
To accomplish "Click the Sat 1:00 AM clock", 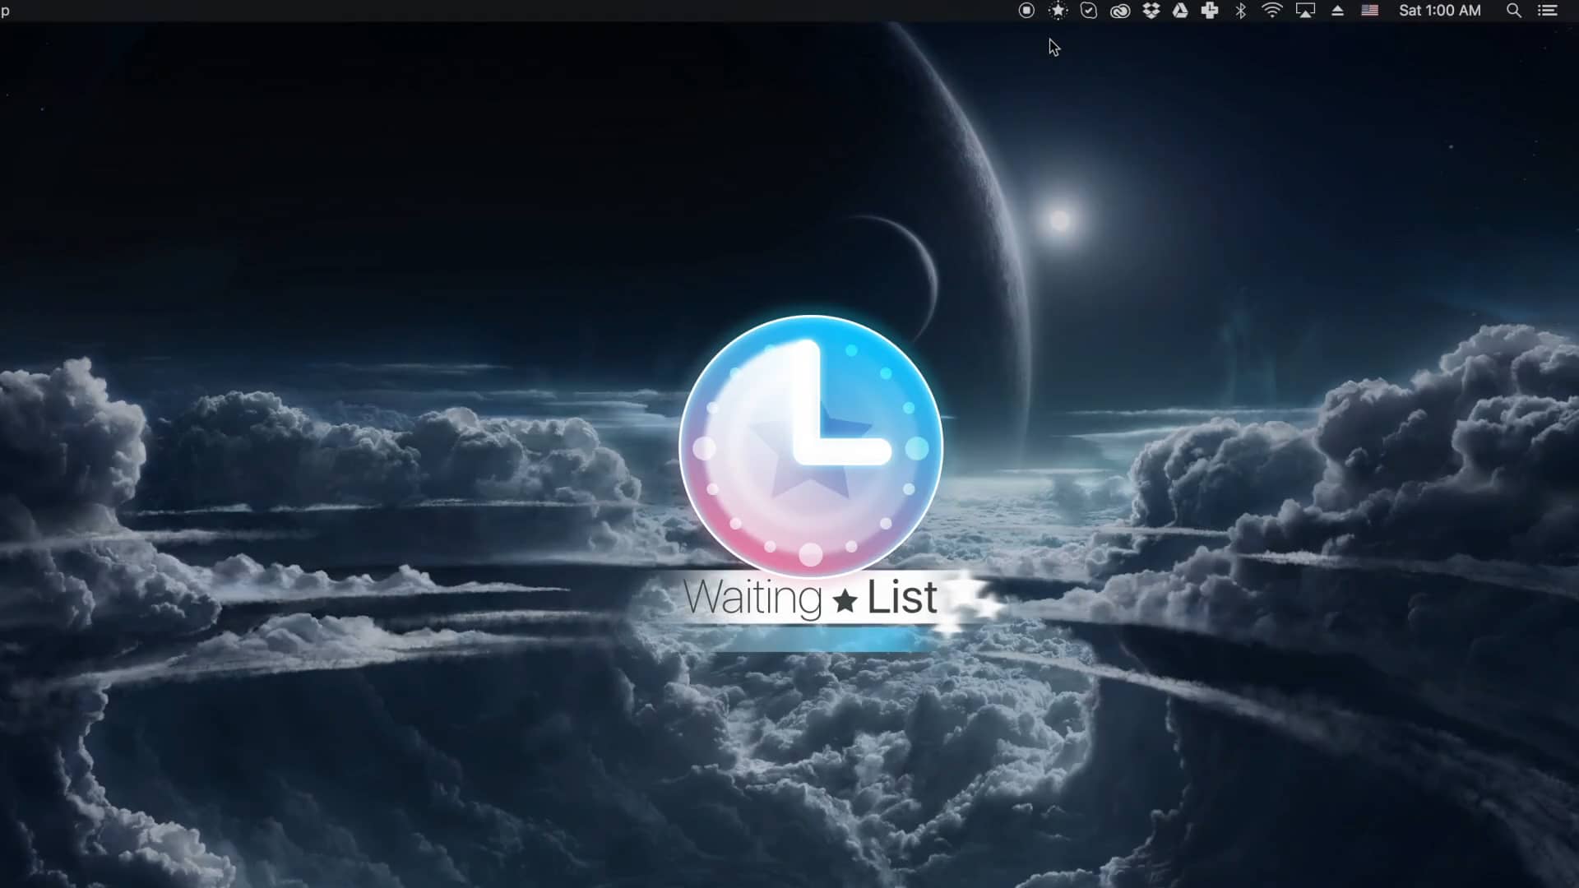I will point(1440,11).
